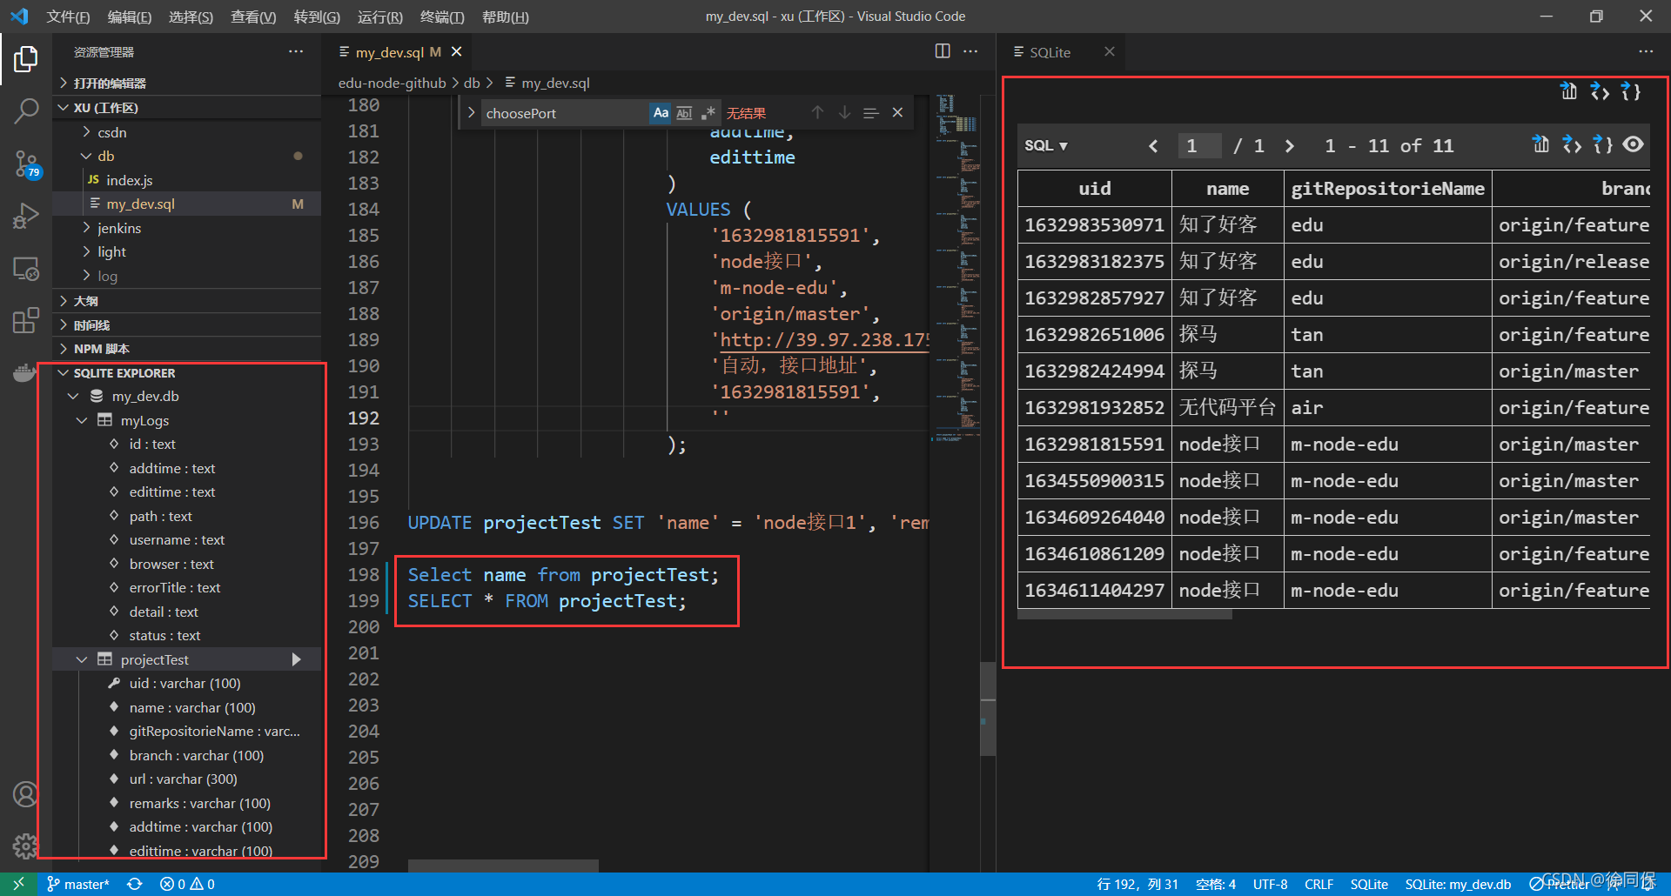Open the Extensions view

[26, 320]
